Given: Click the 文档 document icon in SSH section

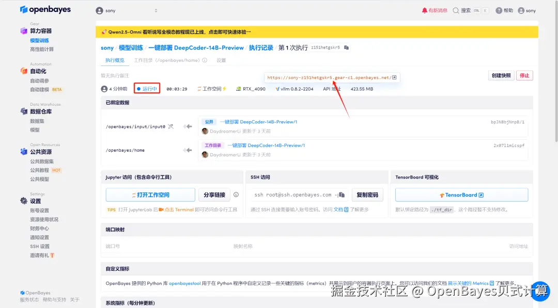Looking at the screenshot, I should click(346, 209).
